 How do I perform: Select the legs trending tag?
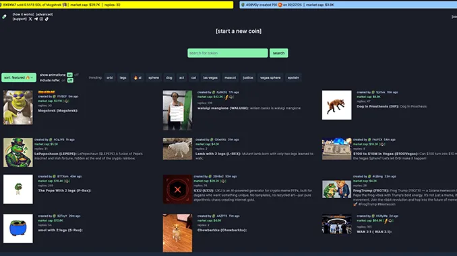(123, 77)
